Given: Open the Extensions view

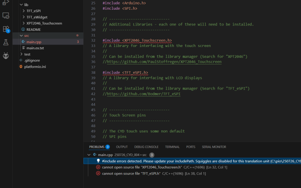Looking at the screenshot, I should pos(6,29).
